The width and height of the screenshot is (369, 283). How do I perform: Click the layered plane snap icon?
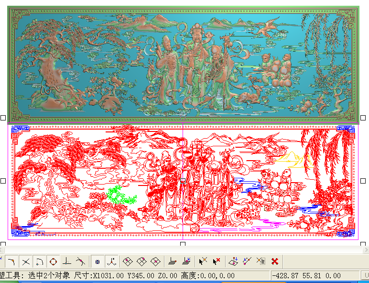pos(173,261)
